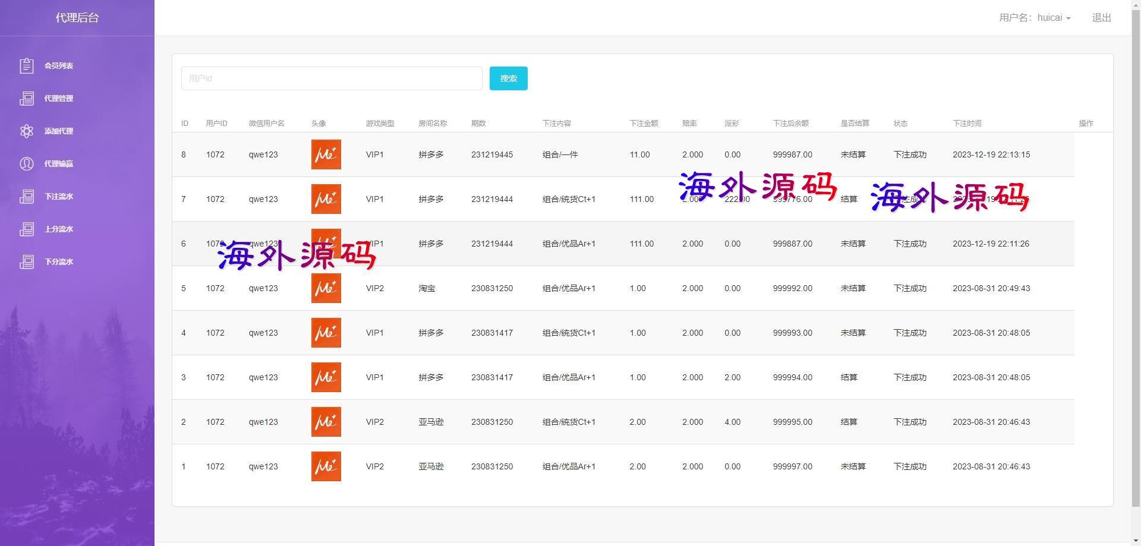Select timestamp 2023-12-19 22:13:15
The width and height of the screenshot is (1141, 546).
[x=991, y=154]
